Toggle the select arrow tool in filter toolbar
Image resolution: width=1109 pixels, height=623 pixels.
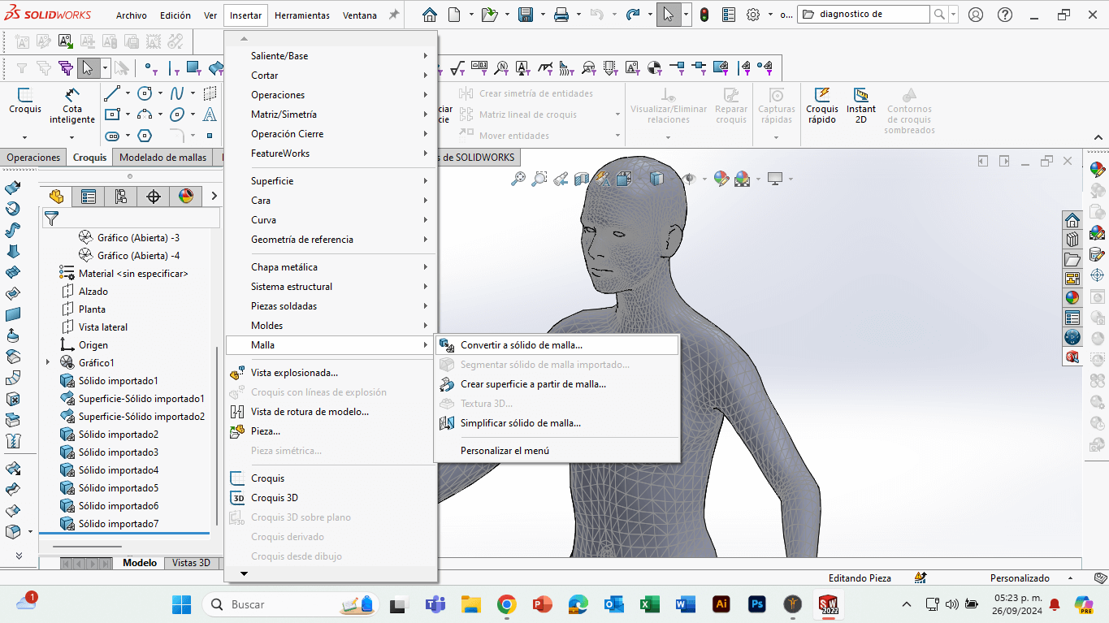[x=89, y=68]
